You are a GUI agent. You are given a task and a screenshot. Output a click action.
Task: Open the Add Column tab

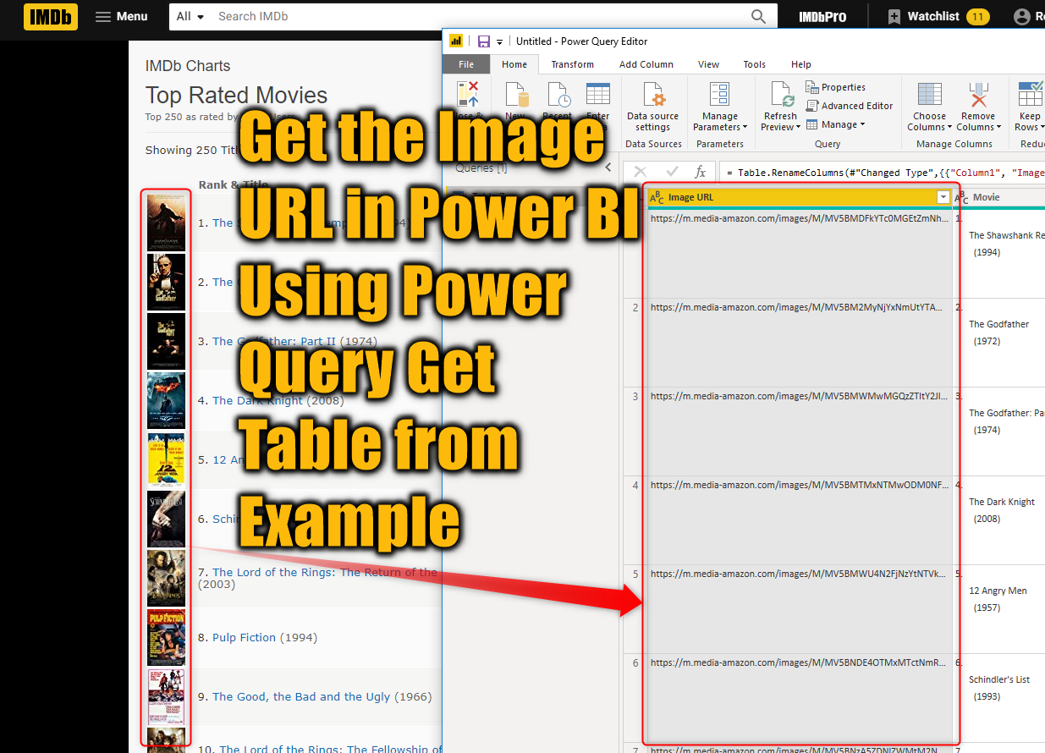click(x=646, y=63)
